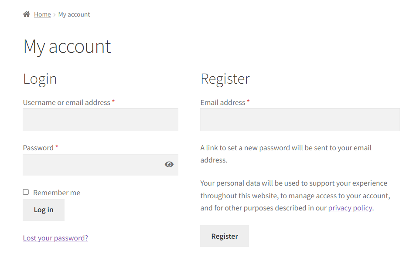Click the My account page heading
Viewport: 416px width, 254px height.
click(67, 47)
